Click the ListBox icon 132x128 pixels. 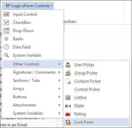pyautogui.click(x=68, y=98)
